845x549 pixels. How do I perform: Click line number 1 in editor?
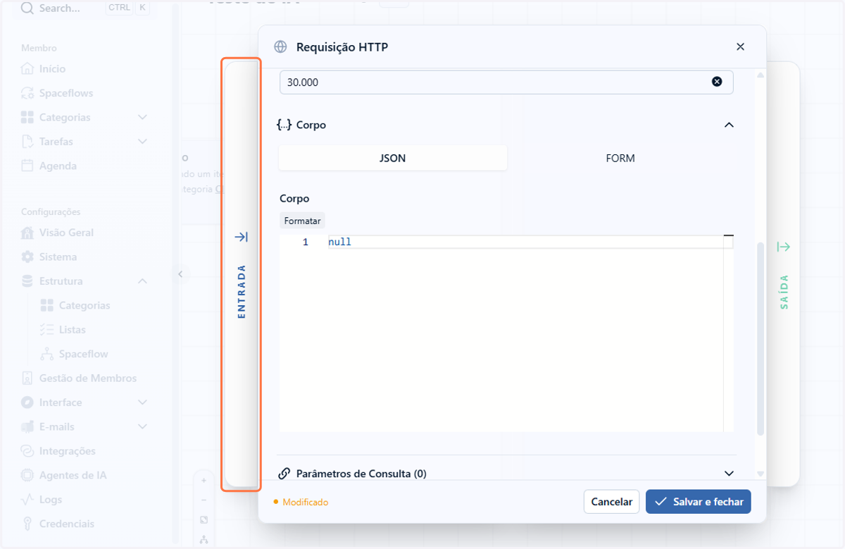point(306,242)
